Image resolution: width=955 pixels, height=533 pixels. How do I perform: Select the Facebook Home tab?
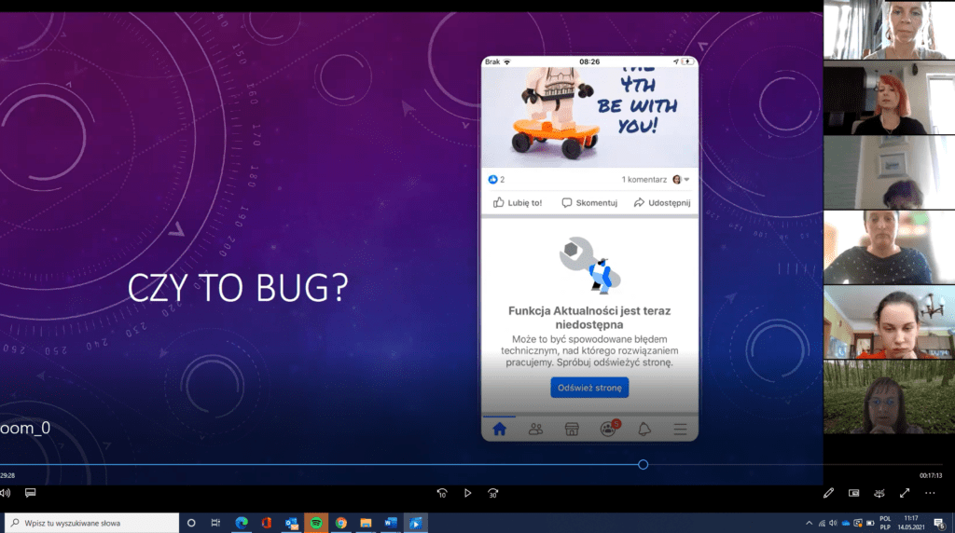click(x=500, y=429)
